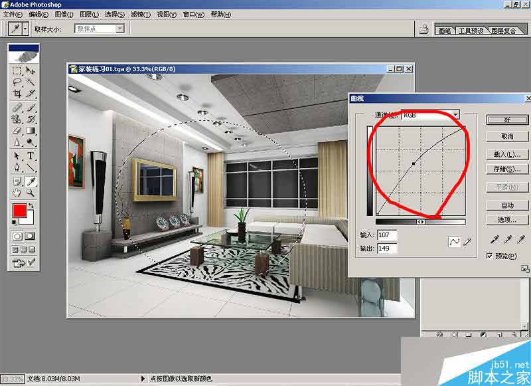Expand the status bar info arrow
Screen dimensions: 531x386
[143, 379]
